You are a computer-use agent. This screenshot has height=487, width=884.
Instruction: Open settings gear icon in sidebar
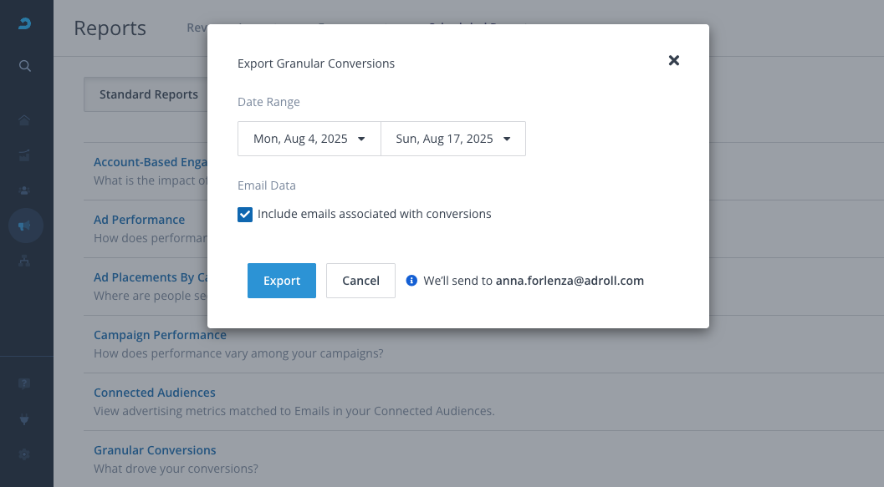point(25,454)
